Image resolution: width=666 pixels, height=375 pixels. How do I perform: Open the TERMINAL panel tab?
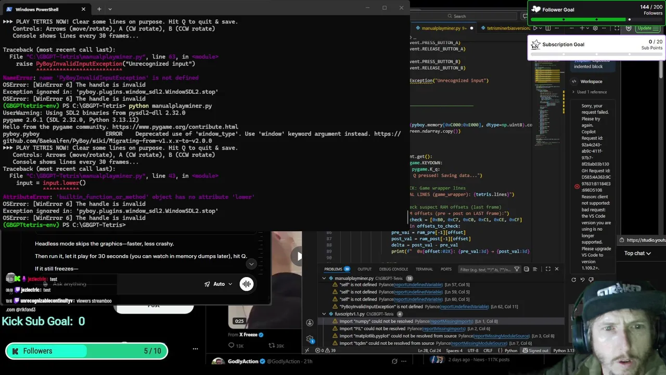point(424,269)
